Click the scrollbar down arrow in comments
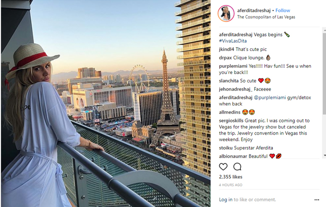 (x=324, y=155)
